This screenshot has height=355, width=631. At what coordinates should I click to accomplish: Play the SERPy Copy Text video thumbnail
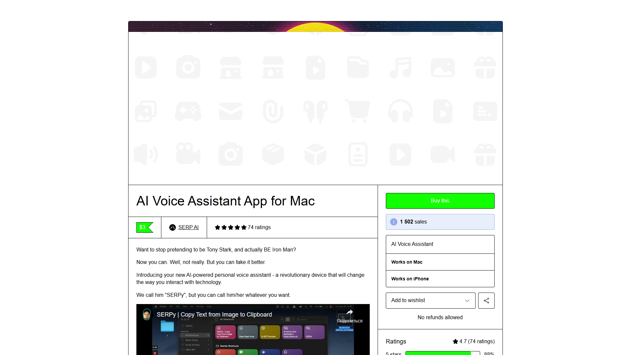click(253, 330)
